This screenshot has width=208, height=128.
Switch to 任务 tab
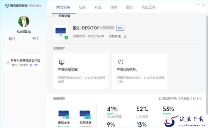click(82, 7)
